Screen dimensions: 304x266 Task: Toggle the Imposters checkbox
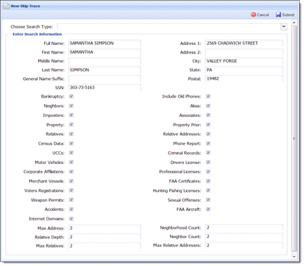pyautogui.click(x=71, y=115)
